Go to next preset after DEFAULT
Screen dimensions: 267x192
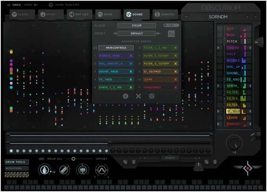pos(159,33)
